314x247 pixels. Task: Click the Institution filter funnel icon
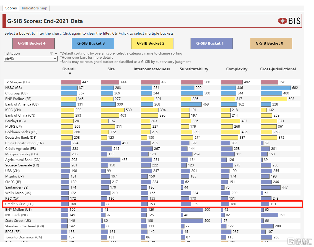tap(51, 54)
